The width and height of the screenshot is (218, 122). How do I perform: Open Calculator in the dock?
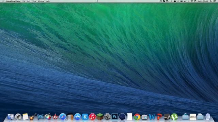point(70,117)
